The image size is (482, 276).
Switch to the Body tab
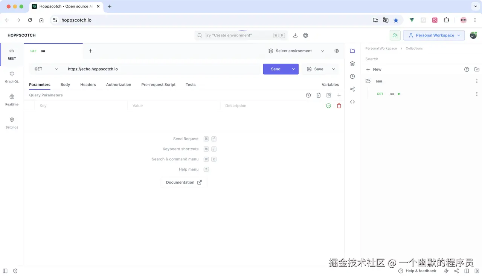[65, 85]
